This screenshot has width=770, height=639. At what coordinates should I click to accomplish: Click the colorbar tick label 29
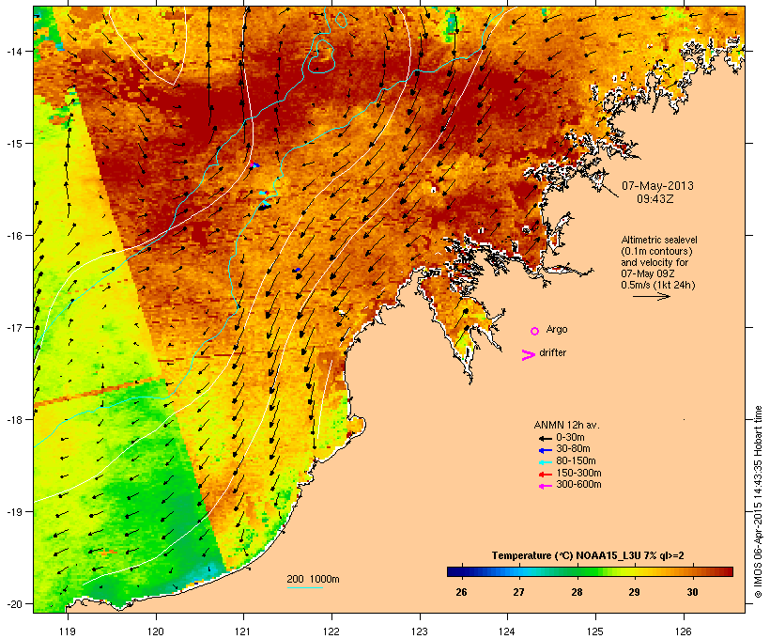coord(634,592)
